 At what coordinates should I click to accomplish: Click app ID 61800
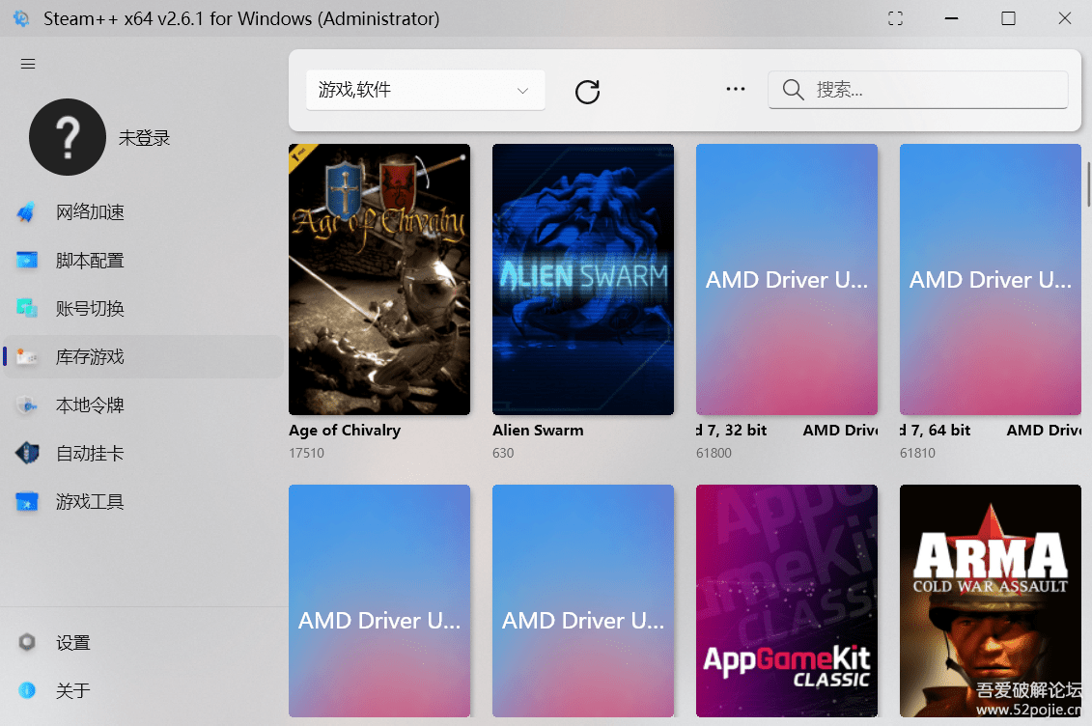[714, 453]
